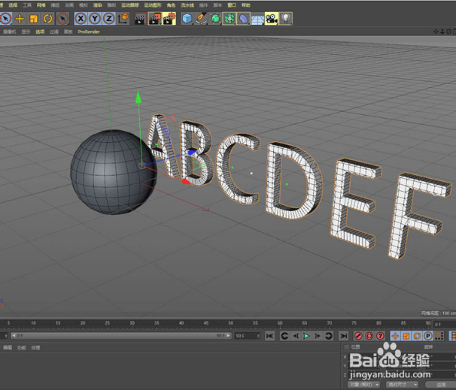Image resolution: width=456 pixels, height=390 pixels.
Task: Go to previous key button
Action: (284, 336)
